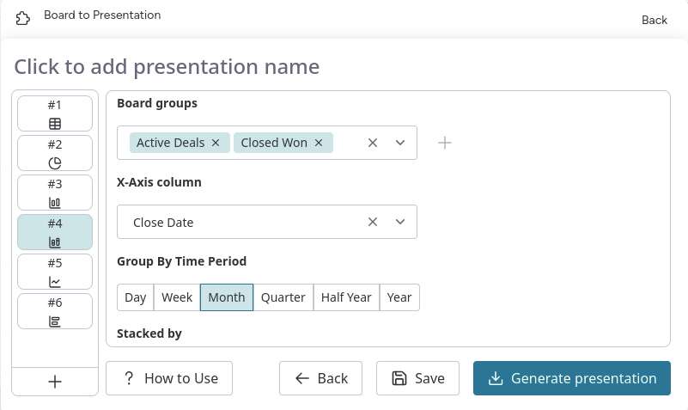Image resolution: width=688 pixels, height=410 pixels.
Task: Remove the Active Deals tag
Action: pos(216,143)
